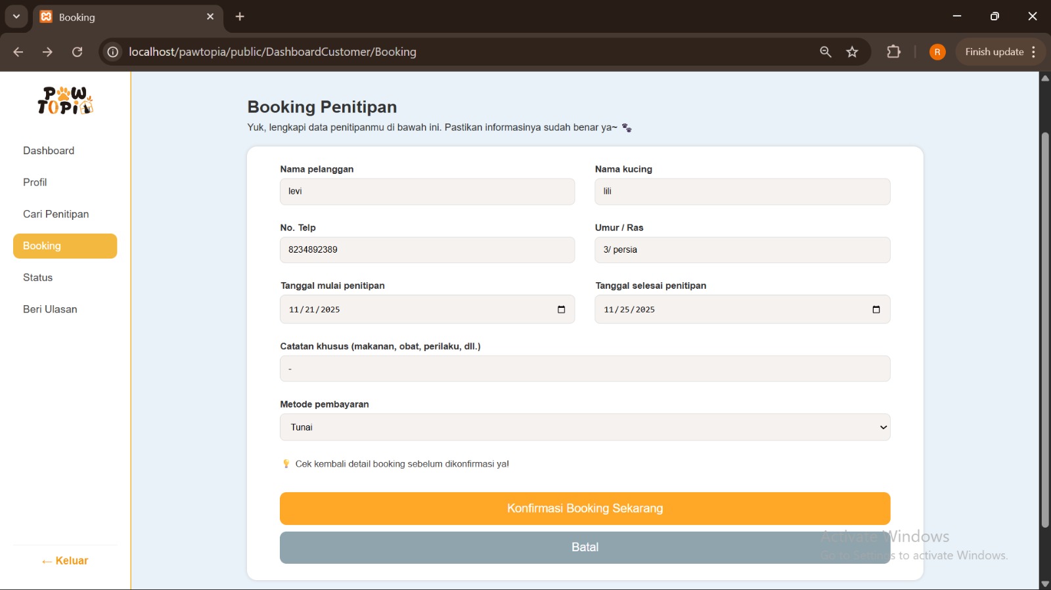1051x590 pixels.
Task: View site information icon in address bar
Action: (113, 52)
